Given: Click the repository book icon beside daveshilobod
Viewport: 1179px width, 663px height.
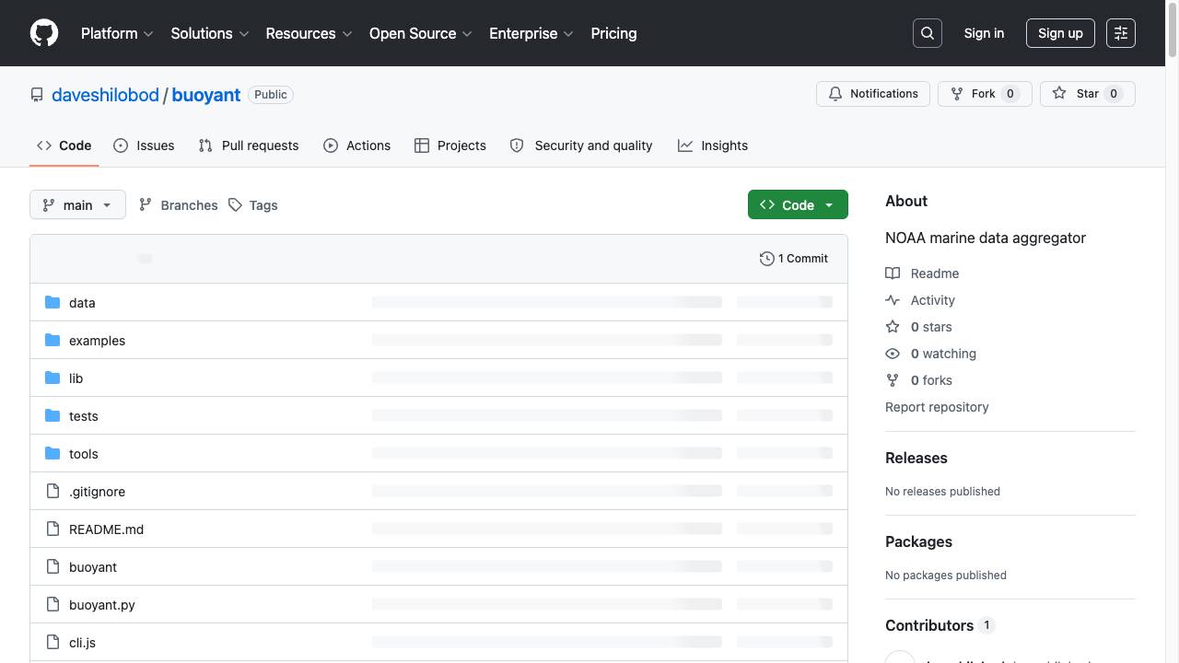Looking at the screenshot, I should pyautogui.click(x=37, y=95).
